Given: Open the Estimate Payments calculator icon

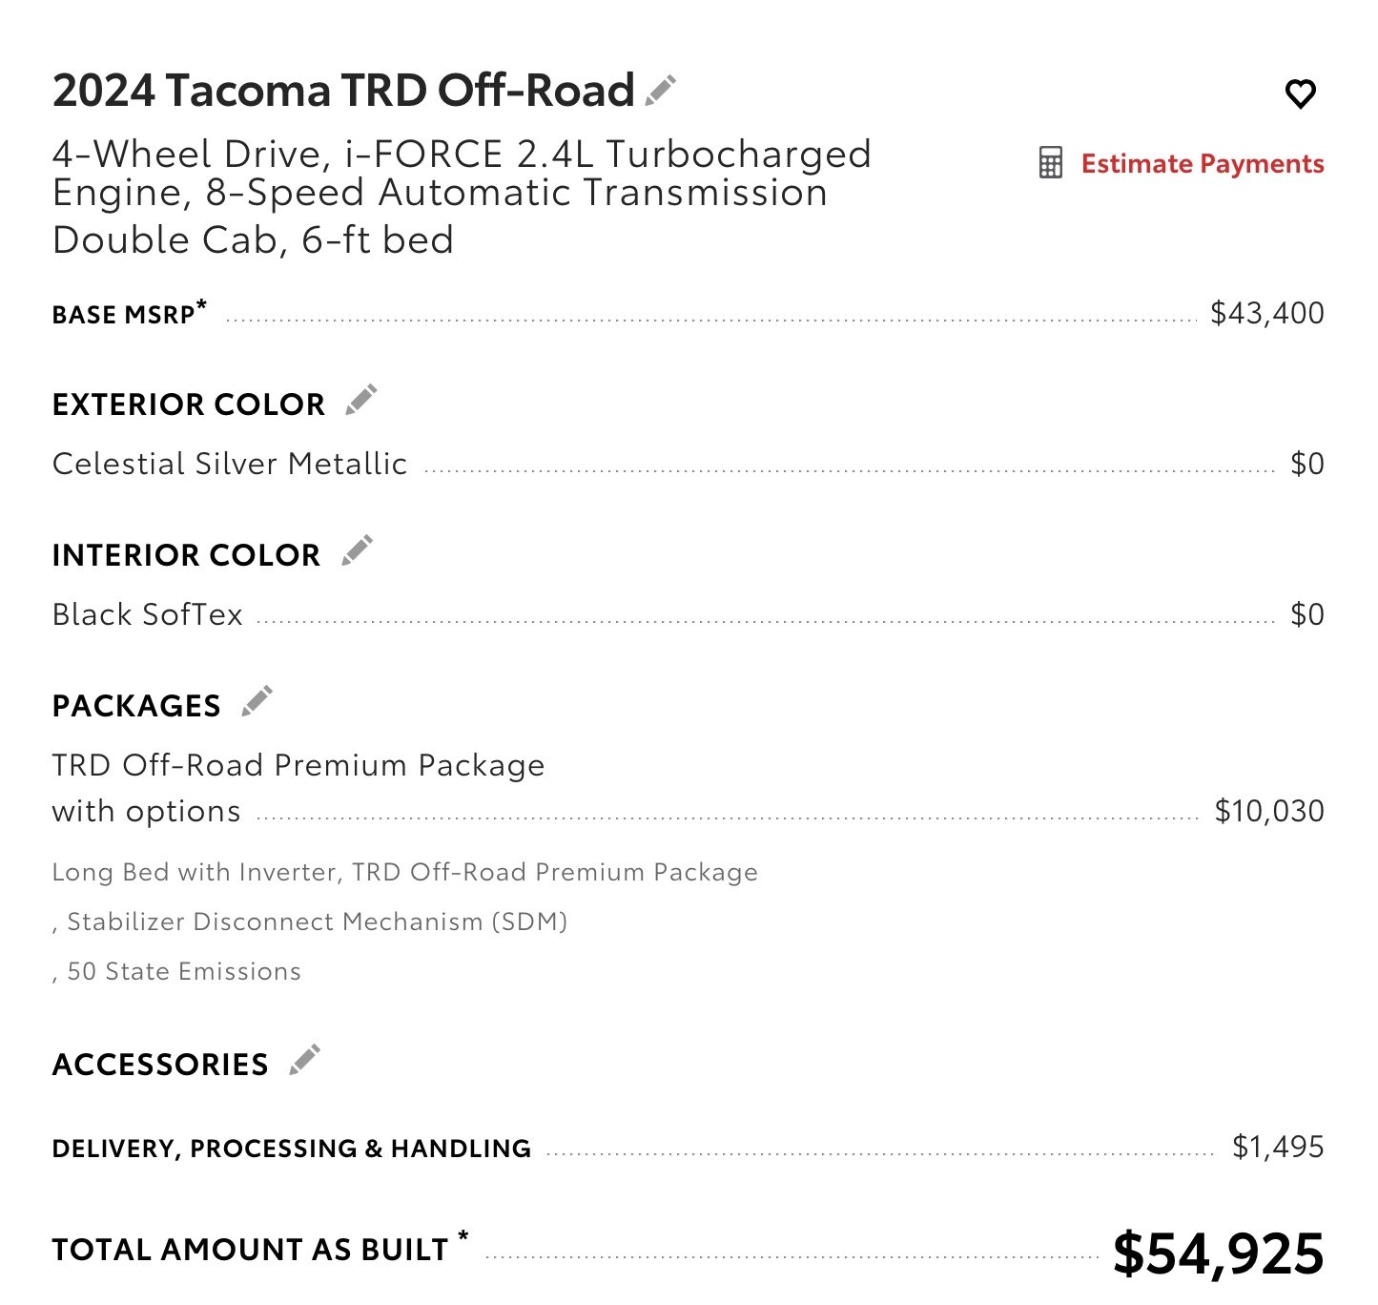Looking at the screenshot, I should [x=1050, y=163].
